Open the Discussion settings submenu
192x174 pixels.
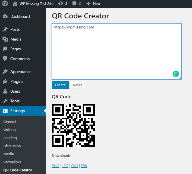[12, 146]
